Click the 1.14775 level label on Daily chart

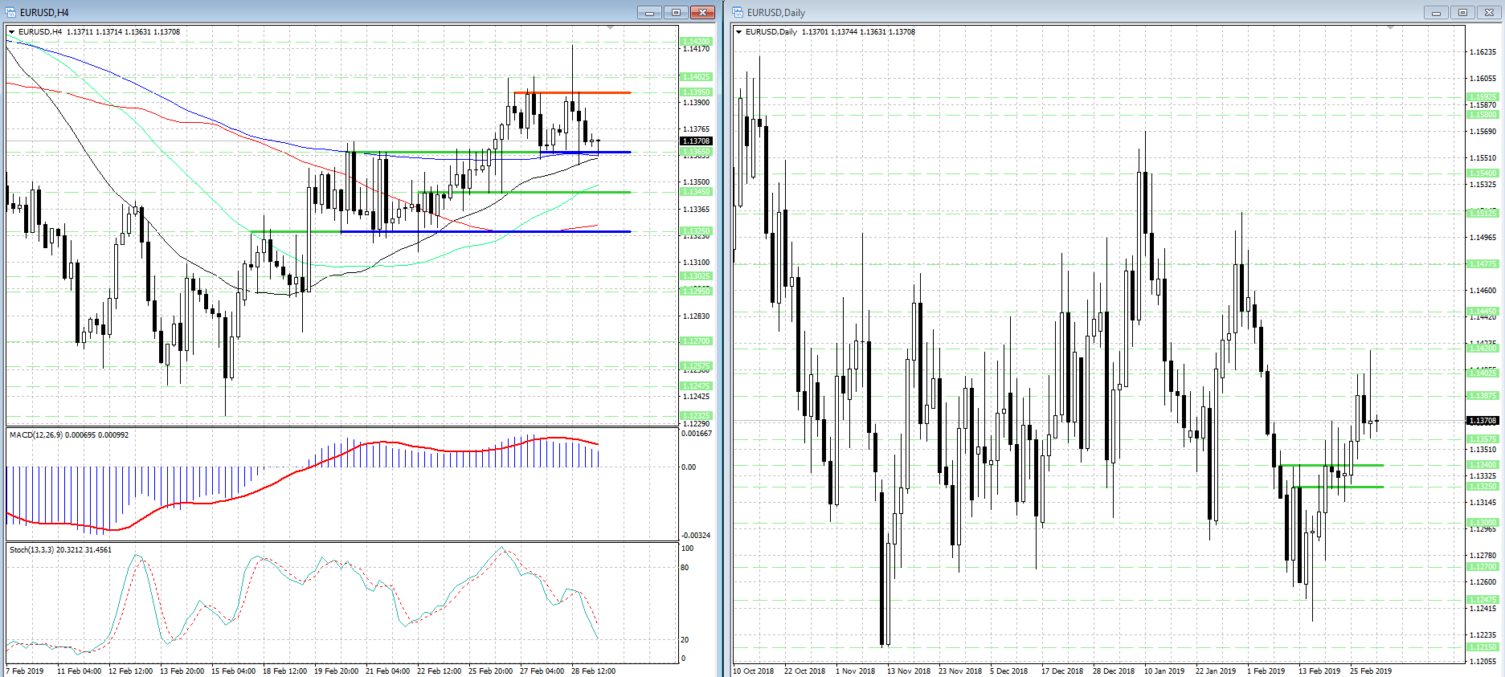[1483, 264]
